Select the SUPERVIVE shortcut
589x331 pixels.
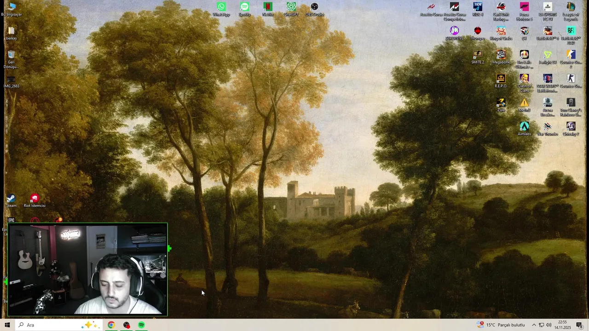[x=455, y=33]
